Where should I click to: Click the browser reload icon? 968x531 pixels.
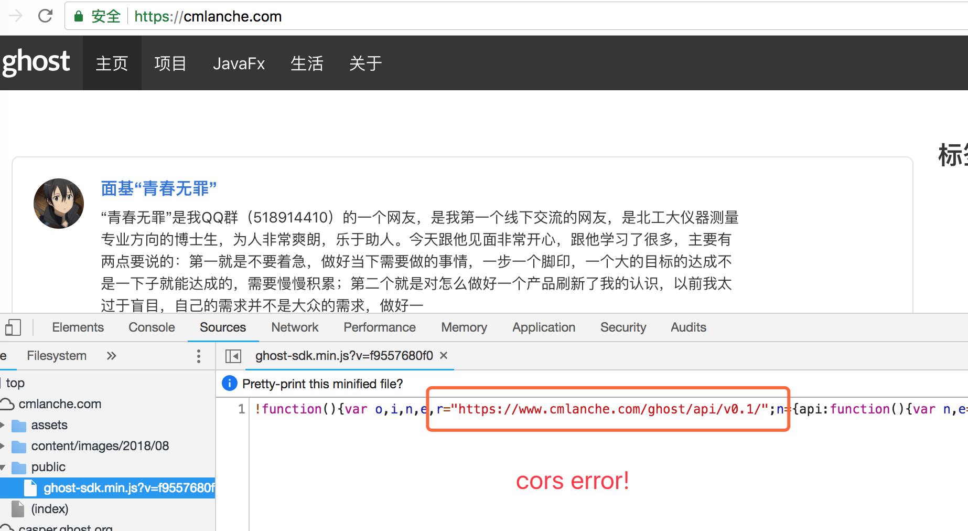coord(46,16)
